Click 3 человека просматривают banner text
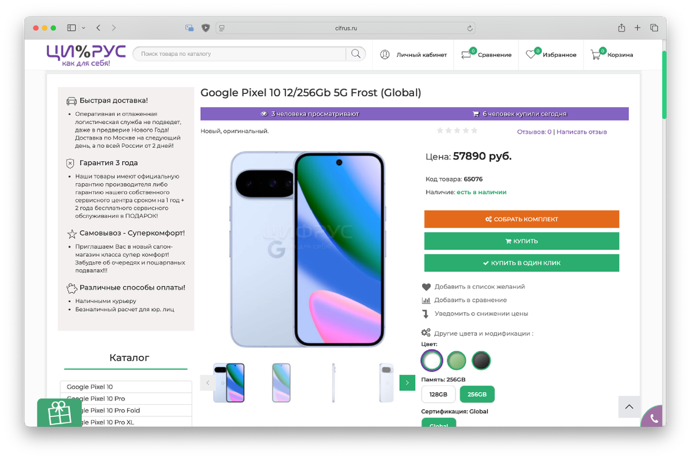The height and width of the screenshot is (459, 691). coord(314,114)
